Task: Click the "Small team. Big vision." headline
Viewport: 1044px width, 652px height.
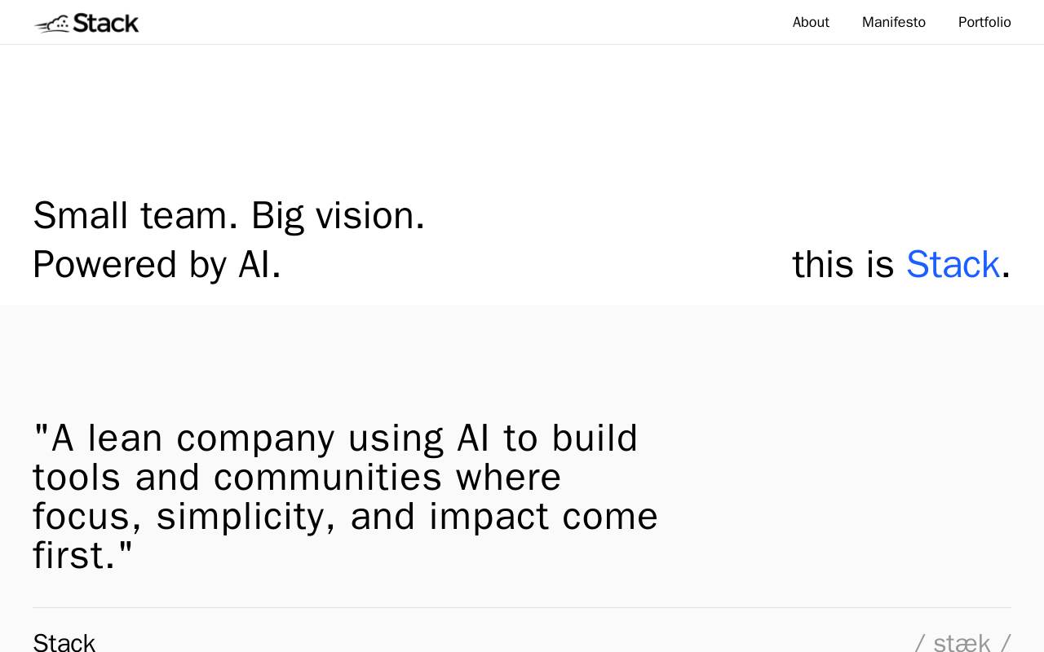Action: click(229, 215)
